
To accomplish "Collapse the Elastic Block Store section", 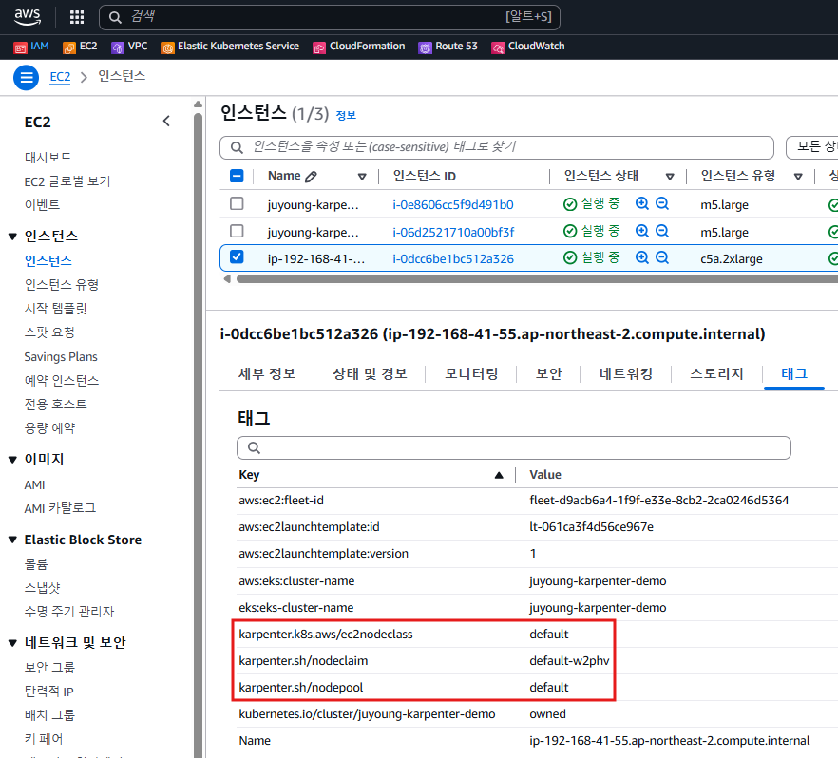I will pos(13,540).
